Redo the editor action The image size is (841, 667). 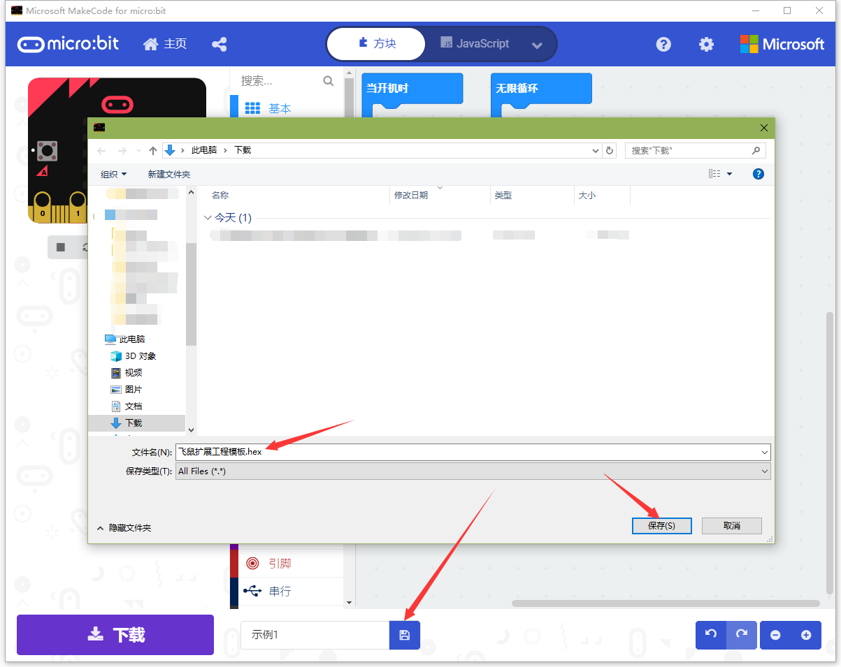(x=742, y=635)
